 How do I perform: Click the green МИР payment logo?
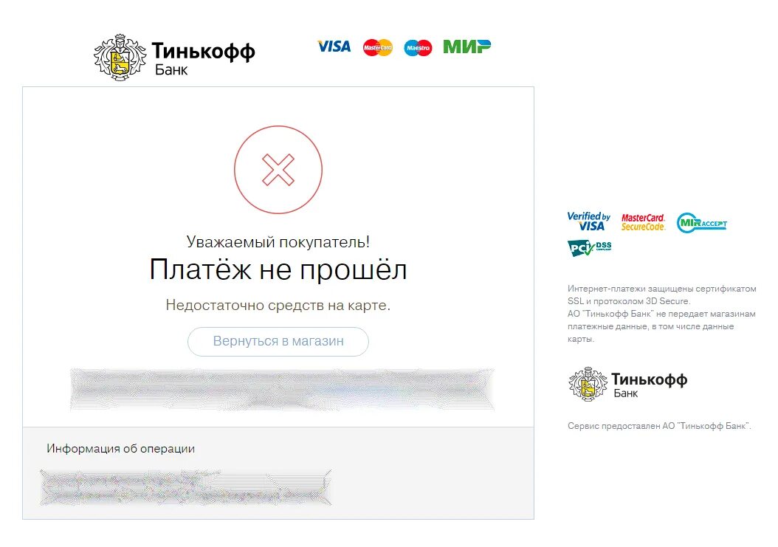coord(467,47)
